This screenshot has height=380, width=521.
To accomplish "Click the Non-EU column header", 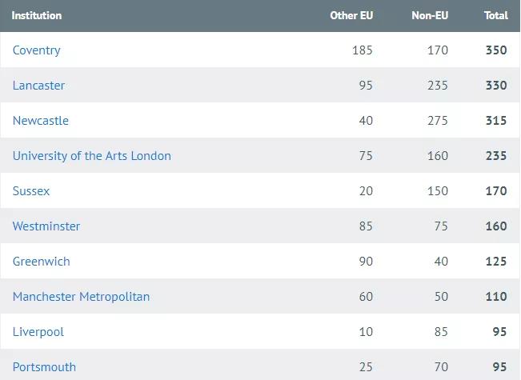I will (430, 15).
